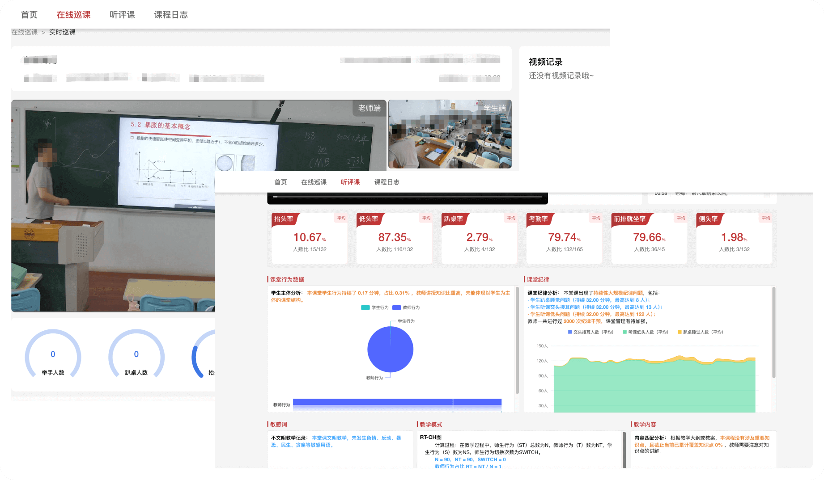Switch to the 课程日志 tab in the overlay window
The height and width of the screenshot is (480, 824).
click(x=387, y=182)
